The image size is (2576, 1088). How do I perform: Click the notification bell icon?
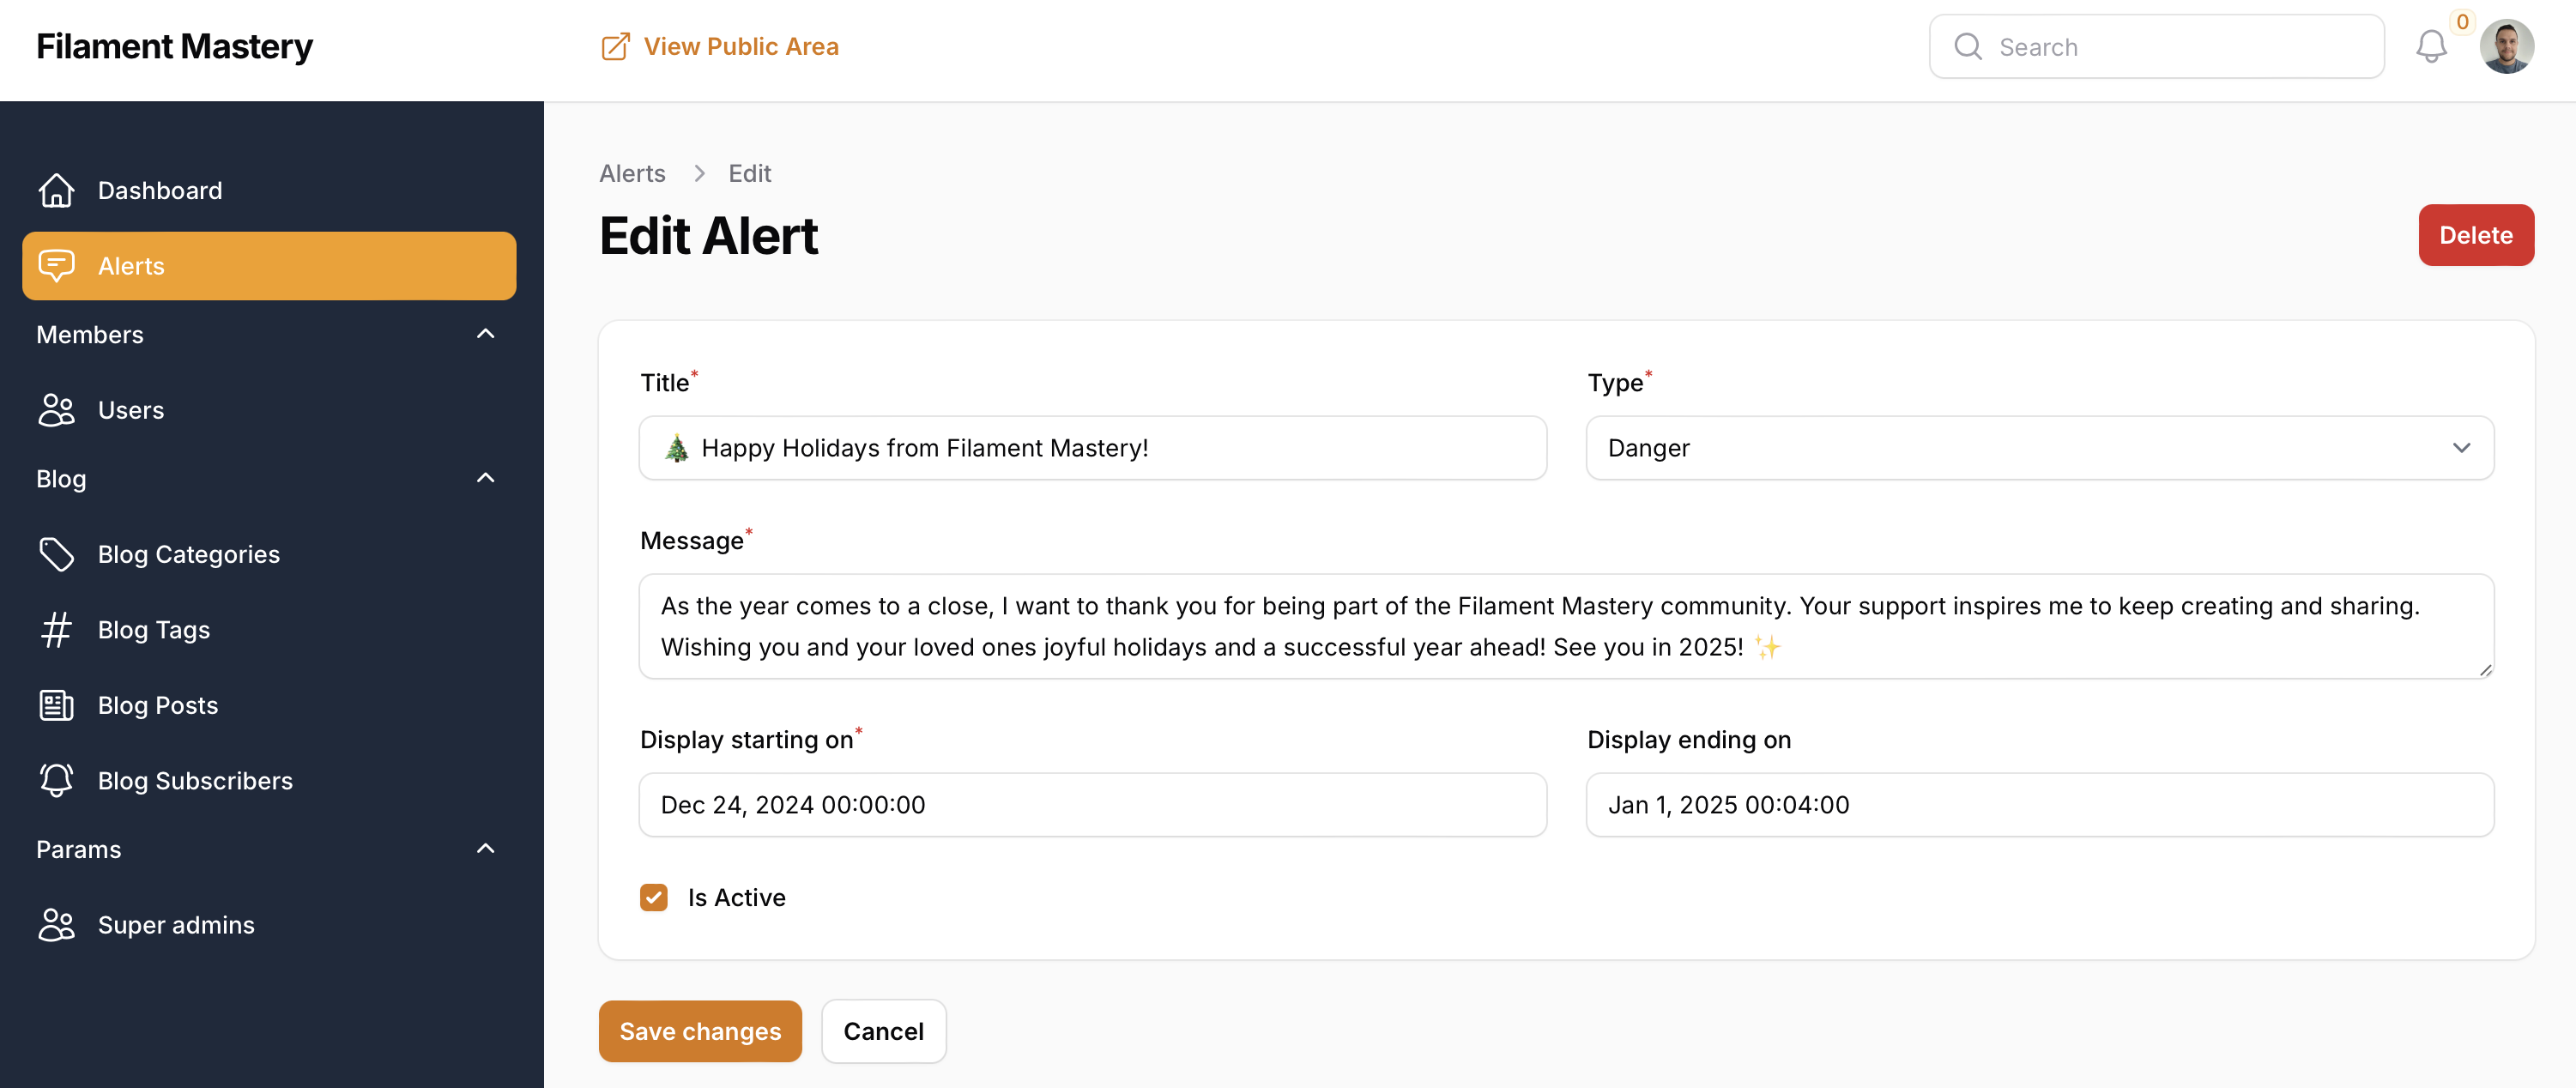(2432, 46)
